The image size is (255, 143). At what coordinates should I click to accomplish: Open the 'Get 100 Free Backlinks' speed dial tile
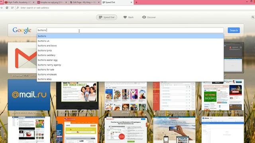tap(223, 95)
